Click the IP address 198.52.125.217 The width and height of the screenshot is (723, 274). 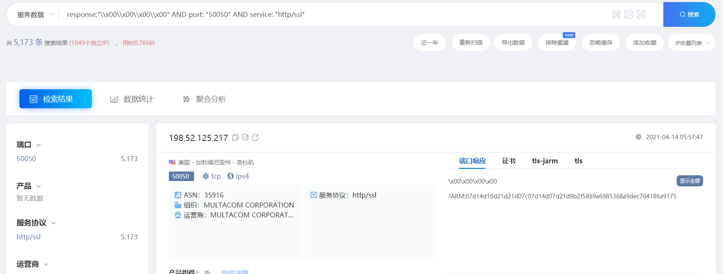pos(198,138)
